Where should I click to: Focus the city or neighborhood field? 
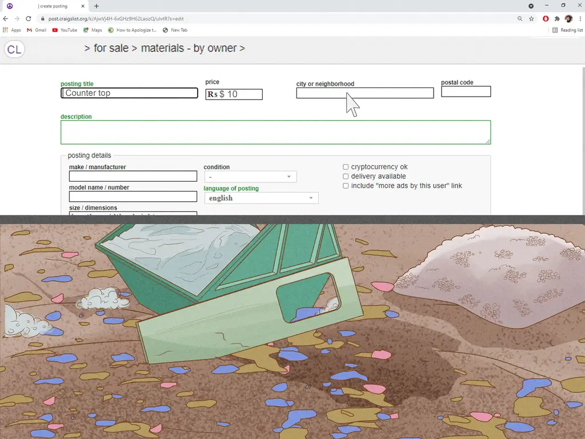365,93
